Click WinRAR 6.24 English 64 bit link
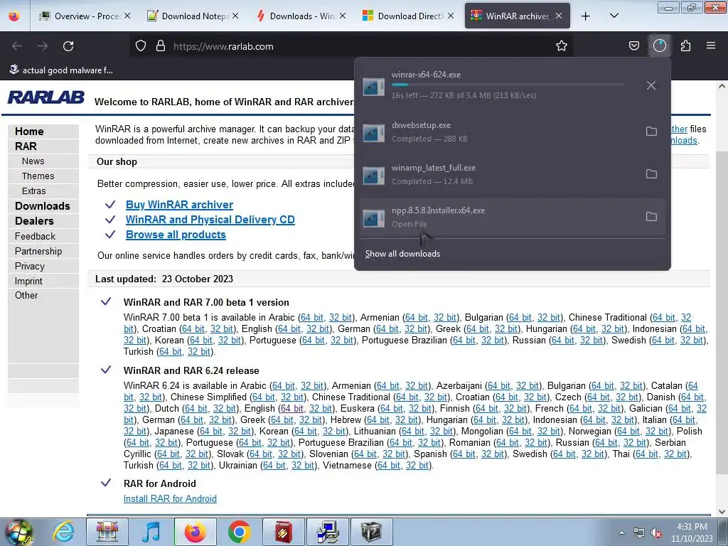 (x=292, y=409)
